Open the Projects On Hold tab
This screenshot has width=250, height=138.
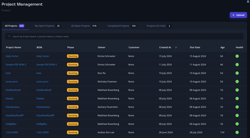click(x=159, y=26)
